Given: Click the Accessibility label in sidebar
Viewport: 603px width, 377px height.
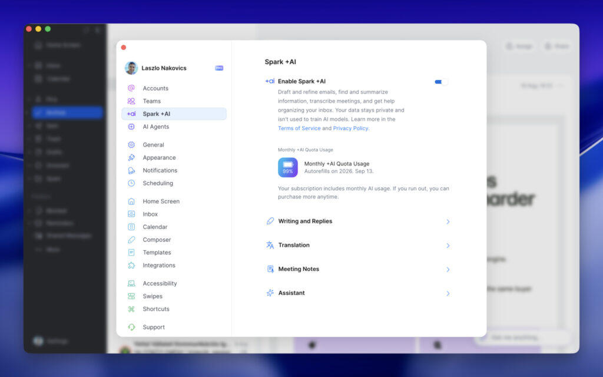Looking at the screenshot, I should pos(160,283).
